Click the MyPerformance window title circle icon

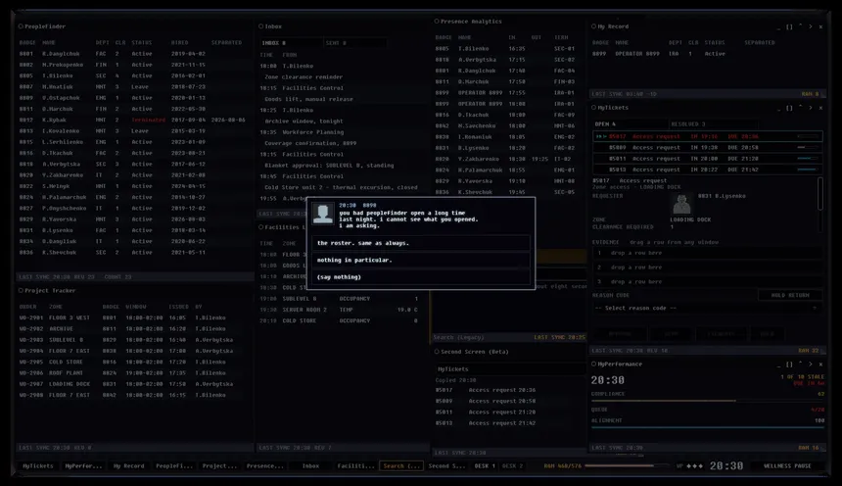[x=594, y=364]
